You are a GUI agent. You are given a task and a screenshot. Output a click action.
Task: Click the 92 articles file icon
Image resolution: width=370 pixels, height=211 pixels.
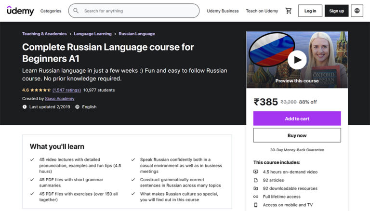[256, 180]
